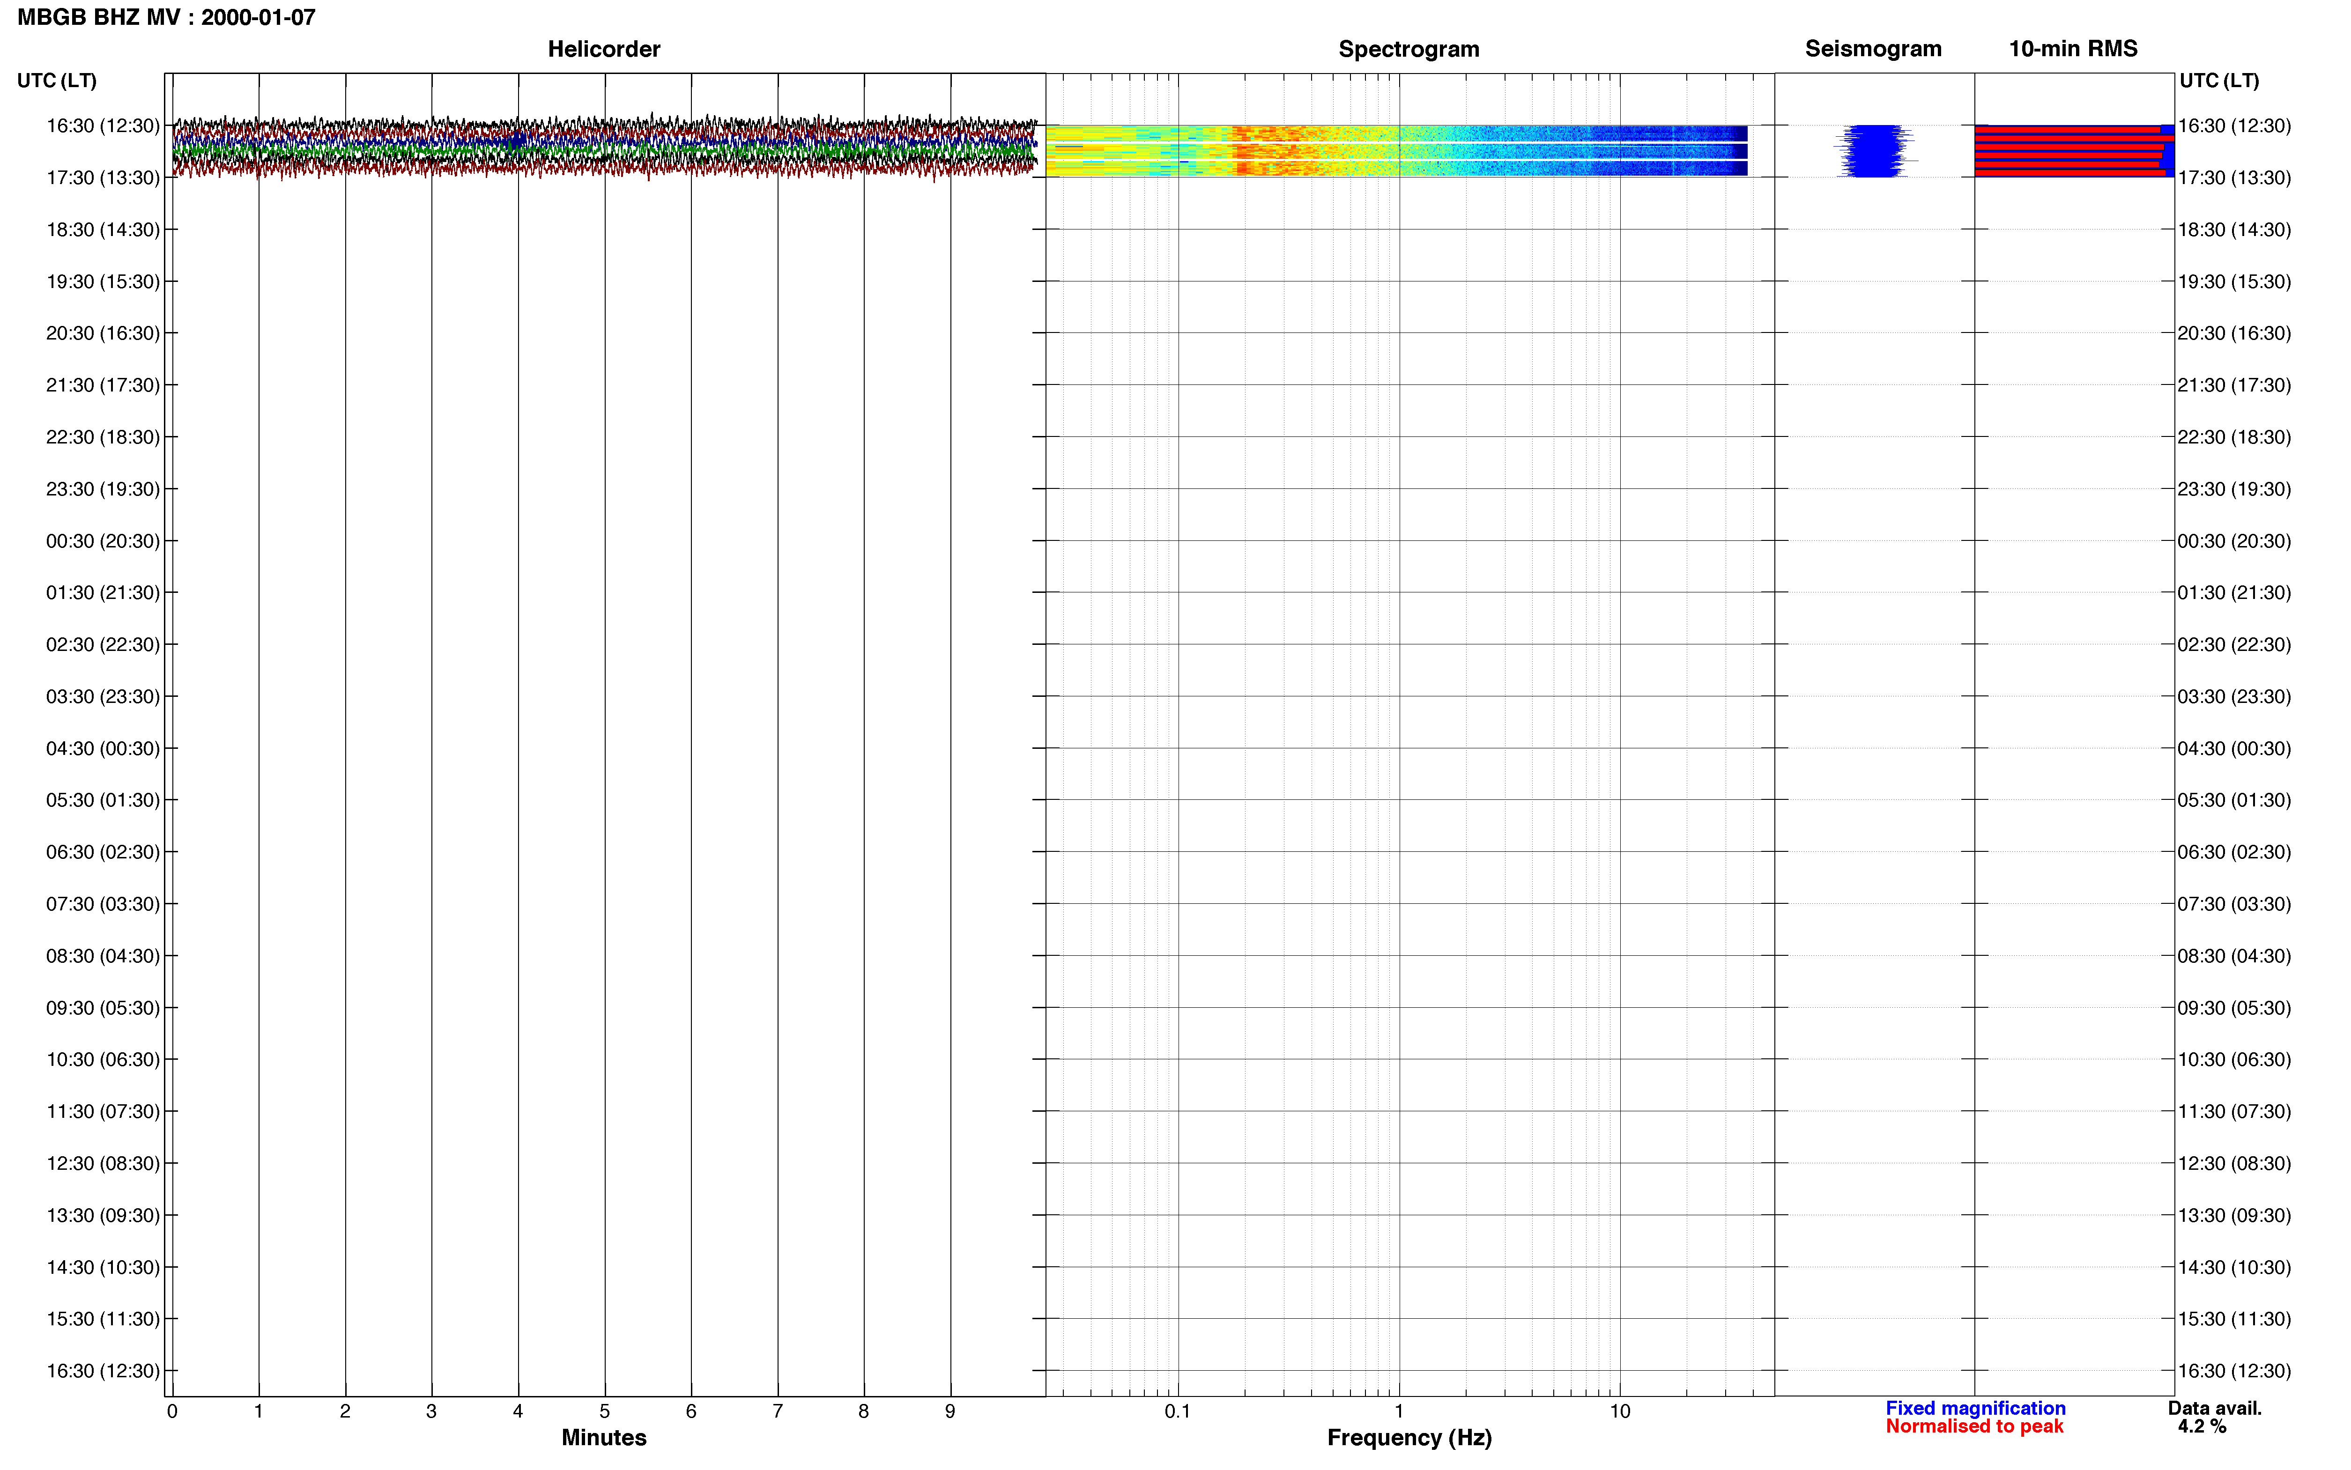Viewport: 2351px width, 1470px height.
Task: Click right-axis time label '13:30 (09:30)'
Action: [x=2234, y=1215]
